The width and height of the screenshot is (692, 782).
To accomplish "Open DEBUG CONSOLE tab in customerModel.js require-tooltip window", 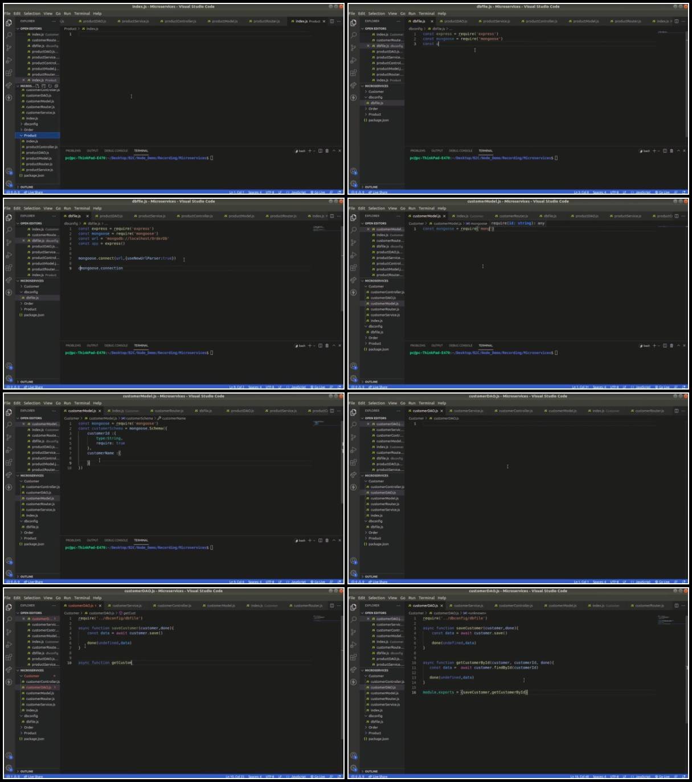I will [461, 346].
